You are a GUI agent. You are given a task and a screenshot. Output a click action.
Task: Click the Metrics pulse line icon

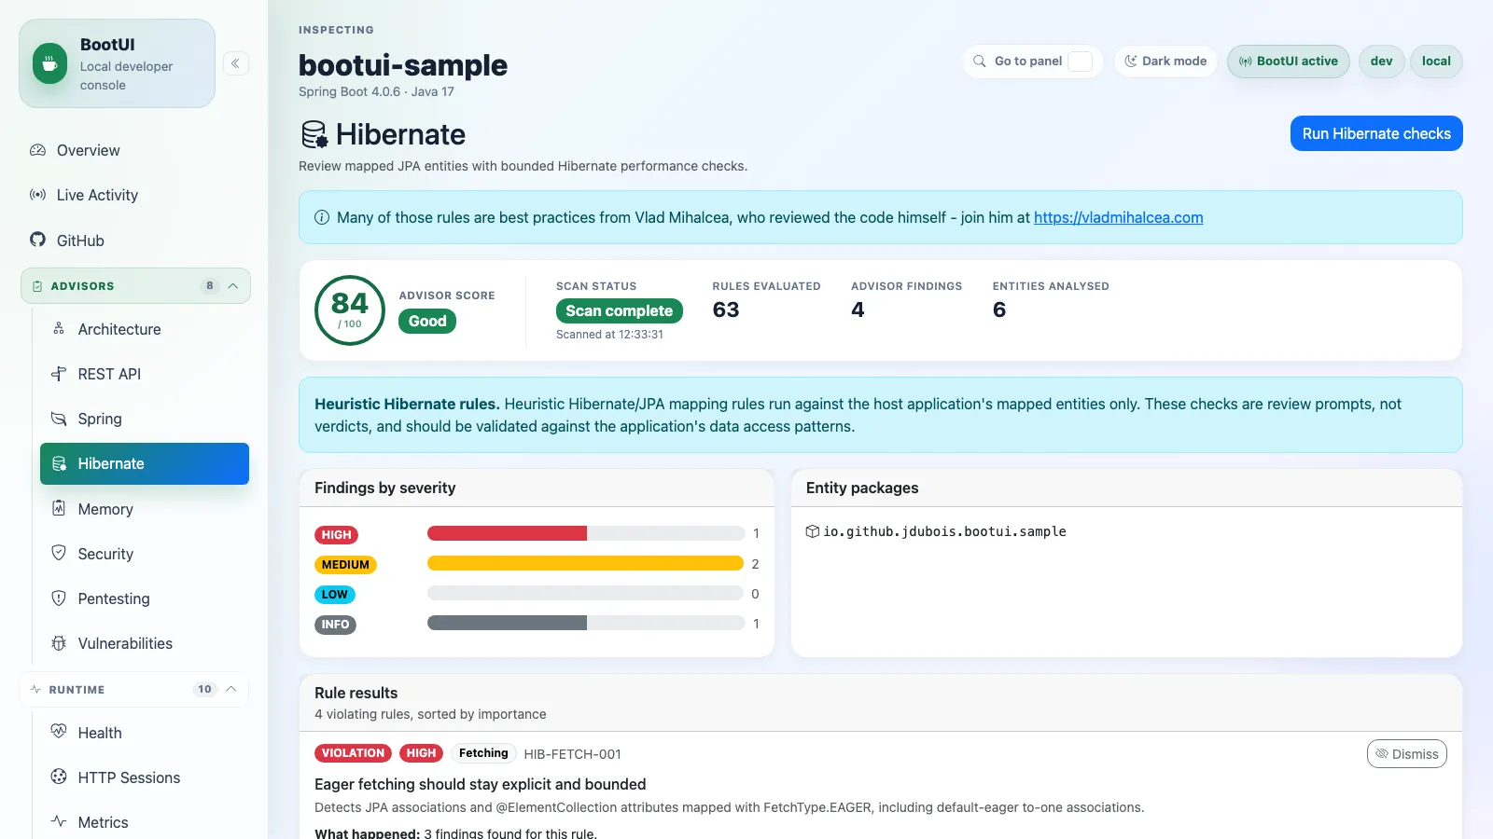click(x=59, y=821)
